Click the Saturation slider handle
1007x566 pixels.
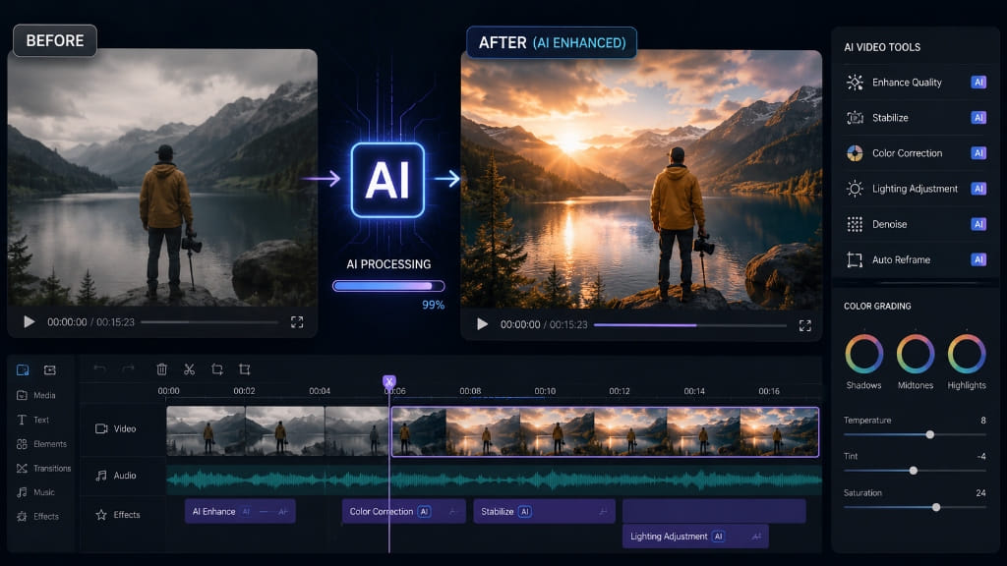coord(936,507)
